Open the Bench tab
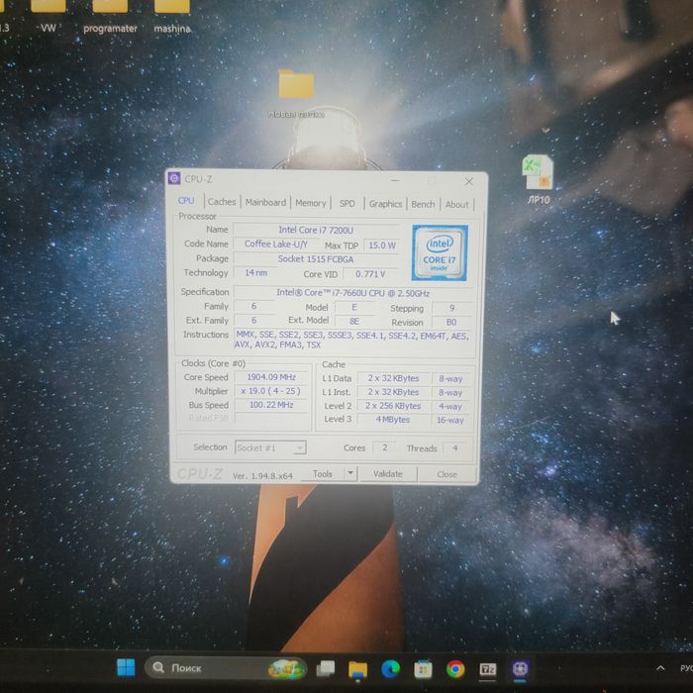The image size is (693, 693). tap(423, 204)
